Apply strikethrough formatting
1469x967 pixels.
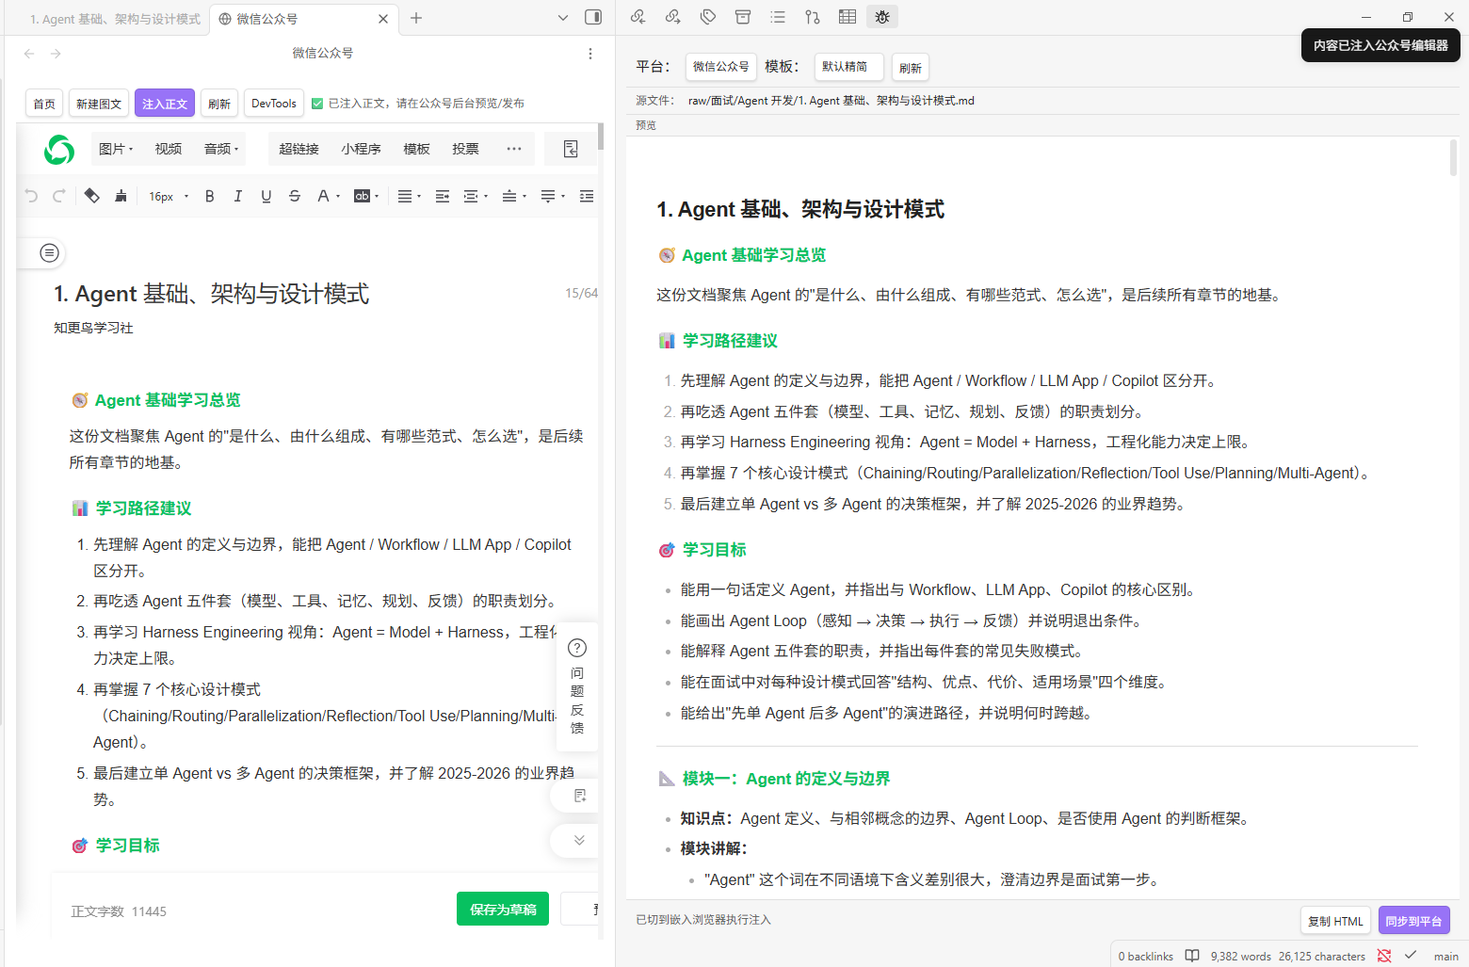tap(295, 196)
